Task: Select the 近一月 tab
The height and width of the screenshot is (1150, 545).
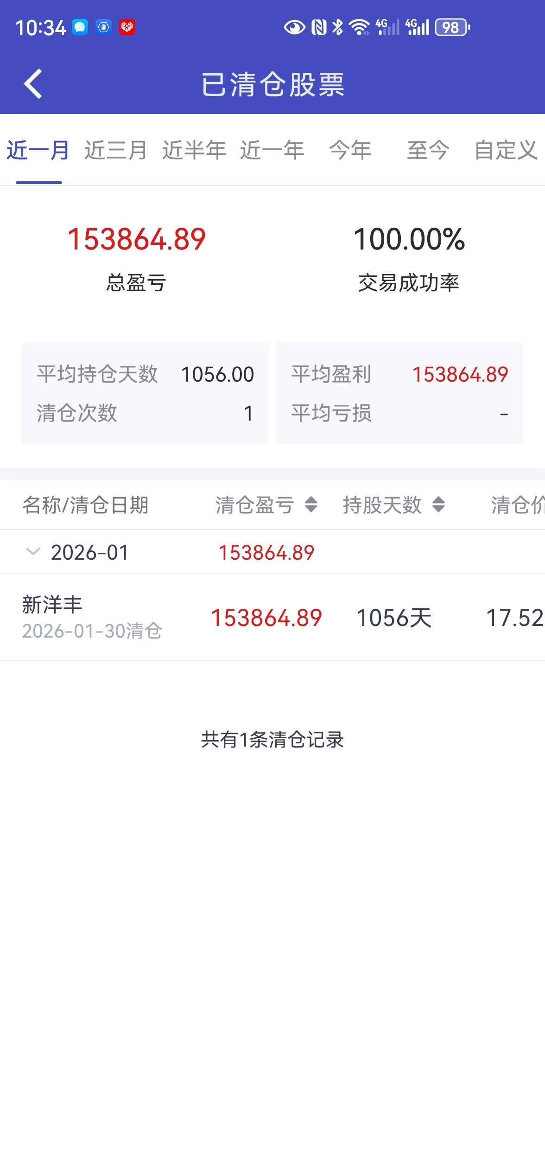Action: (x=38, y=150)
